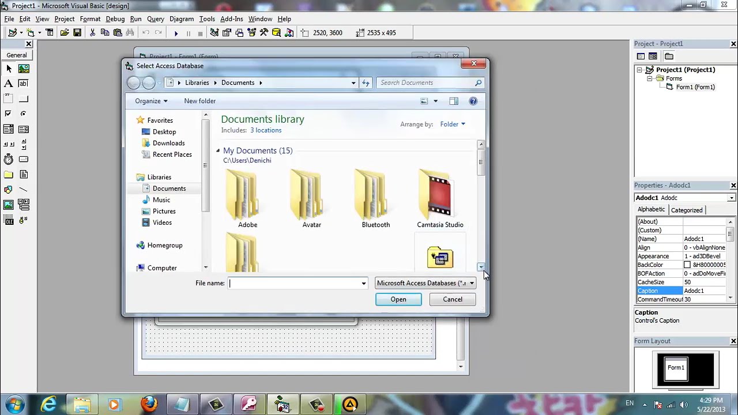Open the Organize dropdown in the dialog

[151, 101]
